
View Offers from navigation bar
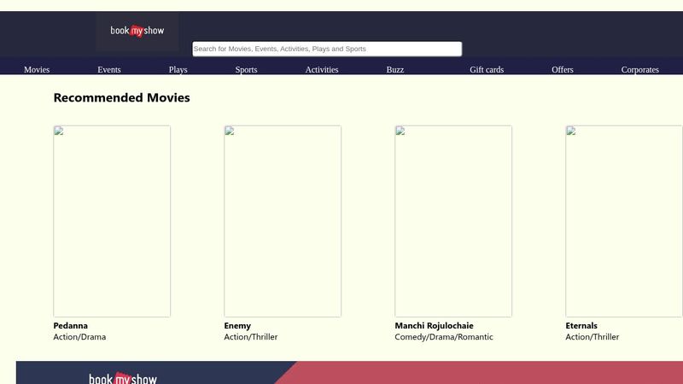[x=563, y=70]
